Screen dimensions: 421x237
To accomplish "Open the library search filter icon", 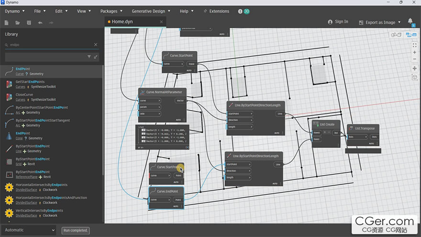I will click(x=89, y=56).
